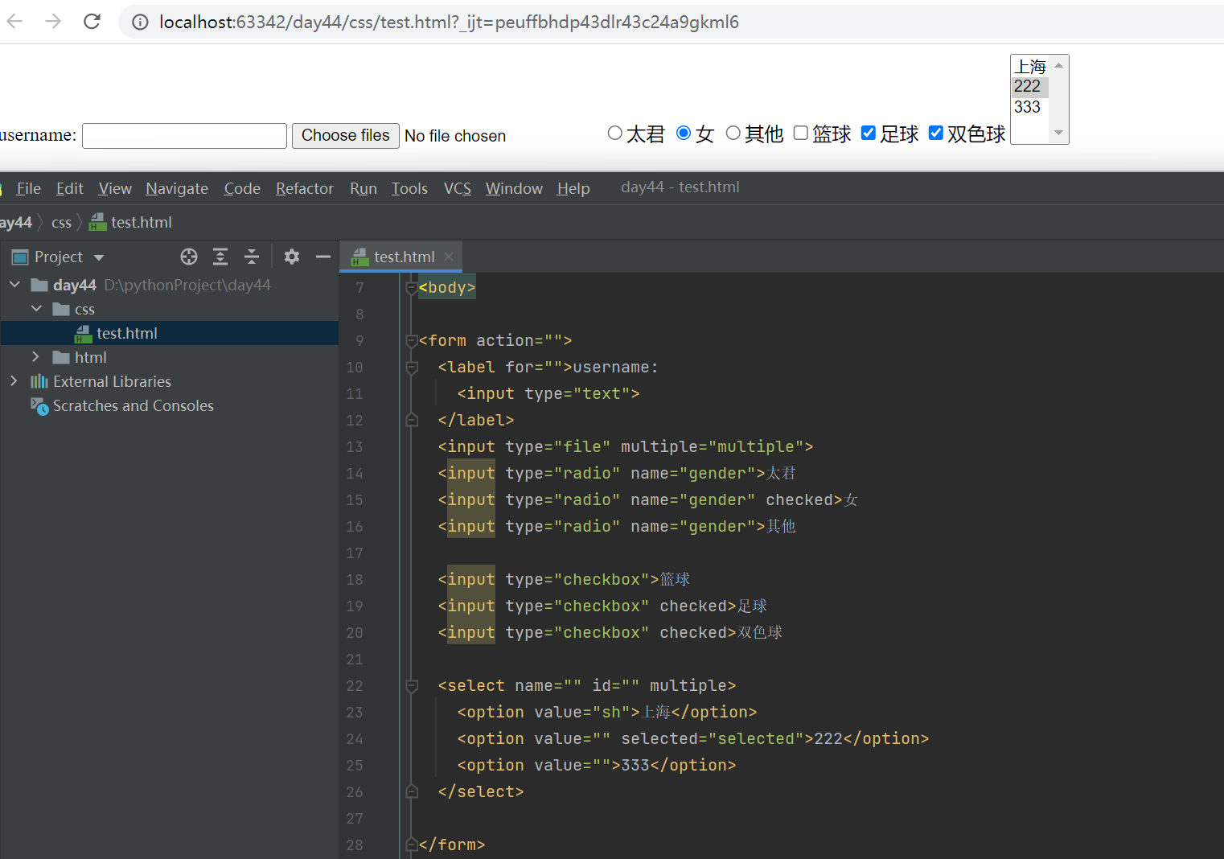Collapse the css folder node
This screenshot has height=859, width=1224.
coord(36,309)
